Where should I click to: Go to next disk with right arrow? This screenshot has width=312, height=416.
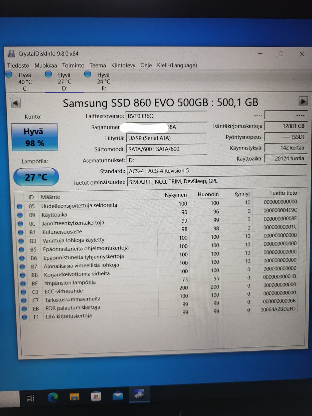click(x=303, y=101)
